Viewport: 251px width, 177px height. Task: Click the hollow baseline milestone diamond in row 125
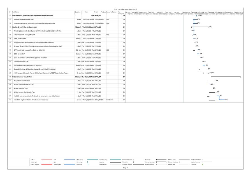tap(203, 73)
